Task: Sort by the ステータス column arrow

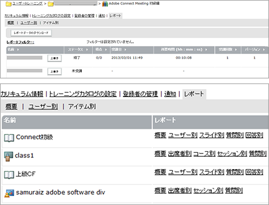Action: pos(87,50)
